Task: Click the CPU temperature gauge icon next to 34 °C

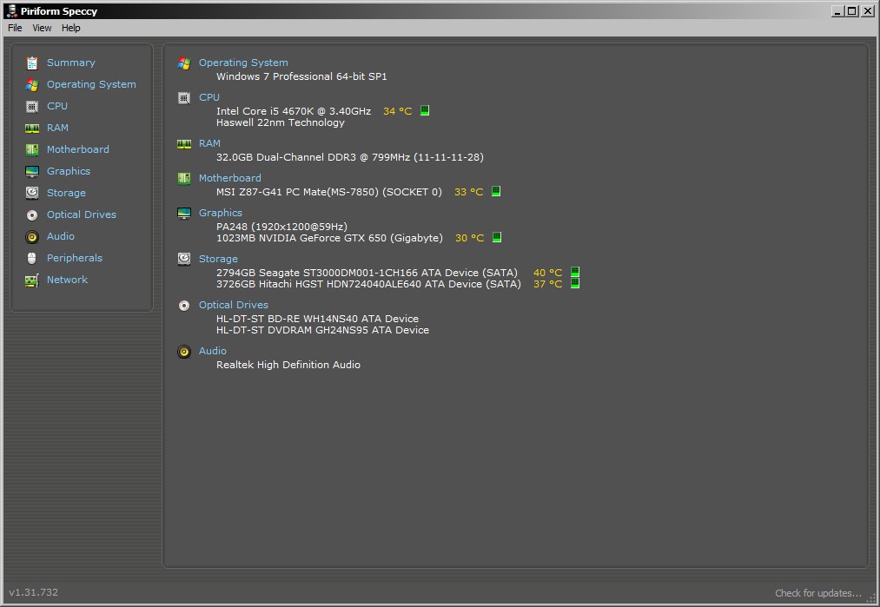Action: point(425,110)
